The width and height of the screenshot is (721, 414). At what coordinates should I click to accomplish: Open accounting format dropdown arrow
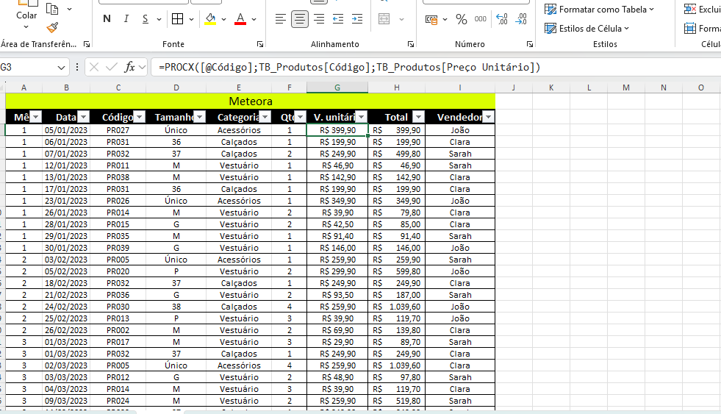click(x=445, y=19)
